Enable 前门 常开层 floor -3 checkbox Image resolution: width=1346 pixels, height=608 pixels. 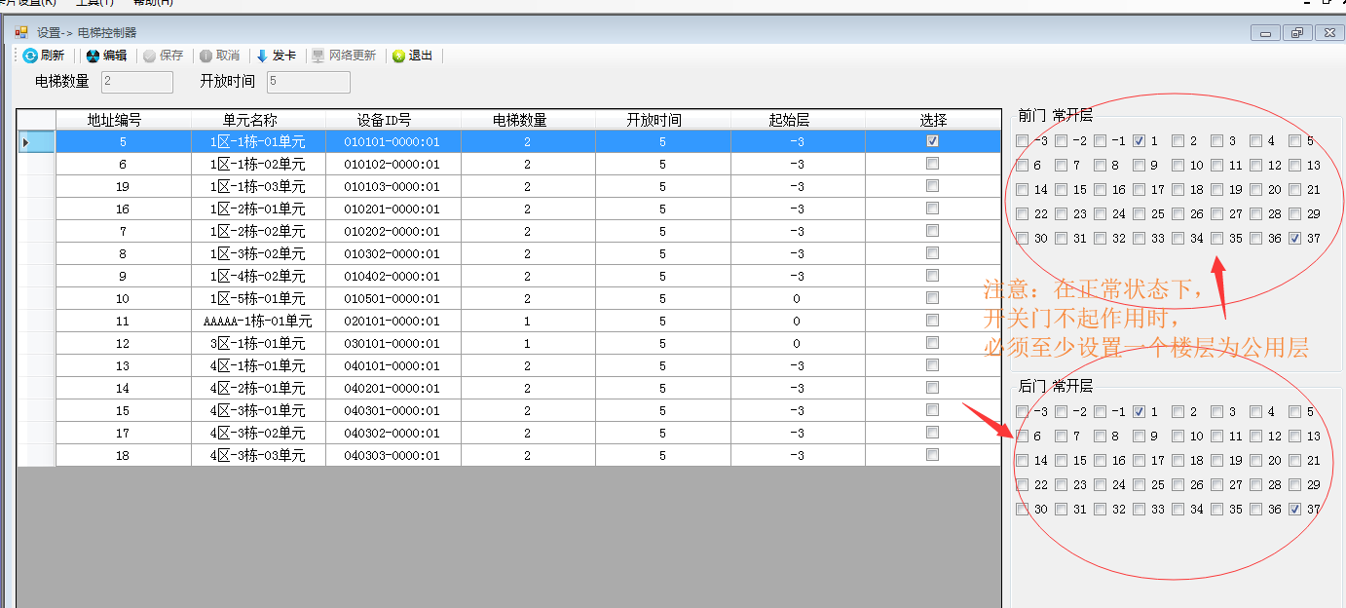click(1022, 141)
